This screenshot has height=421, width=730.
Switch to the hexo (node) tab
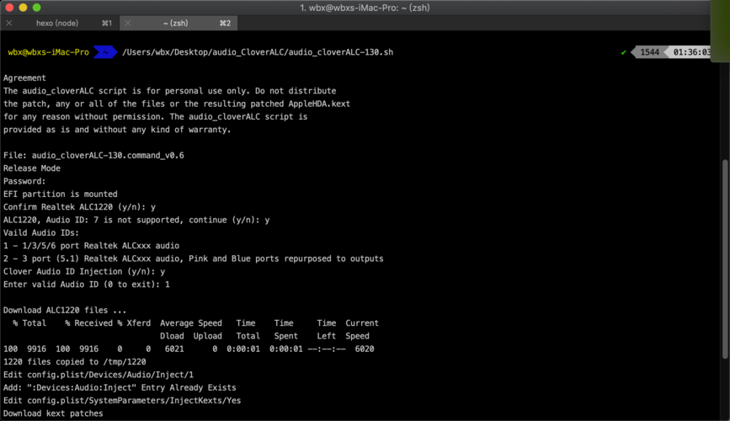point(57,24)
